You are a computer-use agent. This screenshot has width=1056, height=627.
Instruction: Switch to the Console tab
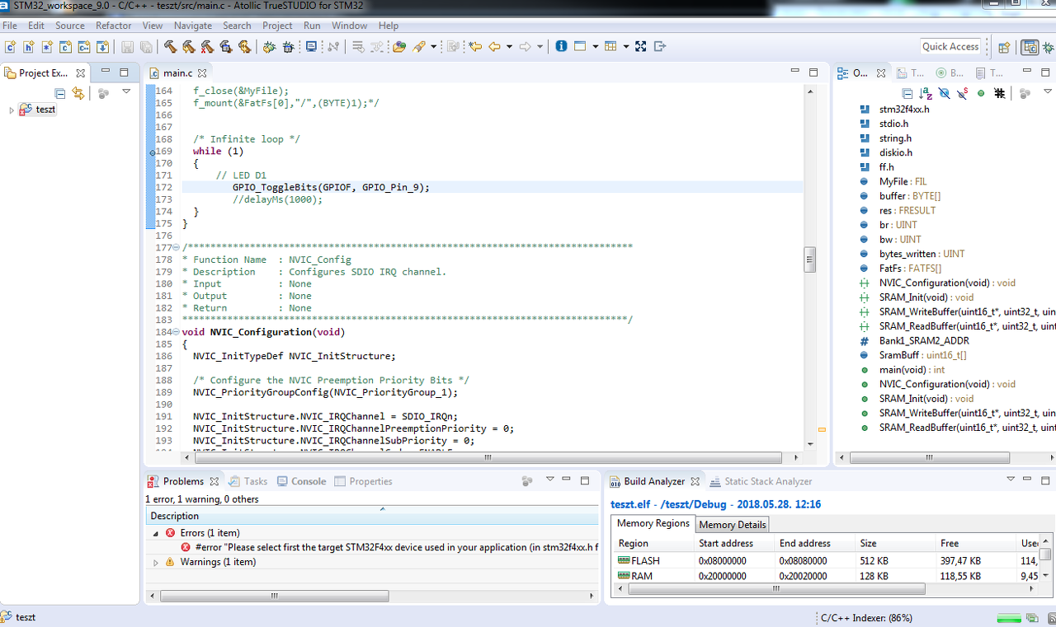click(x=308, y=481)
